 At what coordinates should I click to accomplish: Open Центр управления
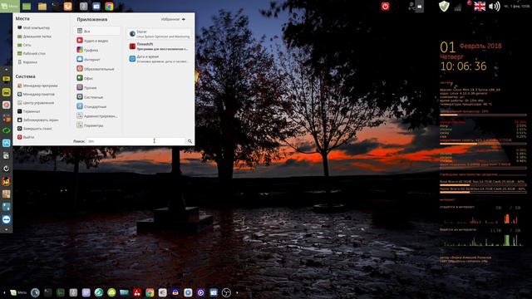click(x=36, y=103)
